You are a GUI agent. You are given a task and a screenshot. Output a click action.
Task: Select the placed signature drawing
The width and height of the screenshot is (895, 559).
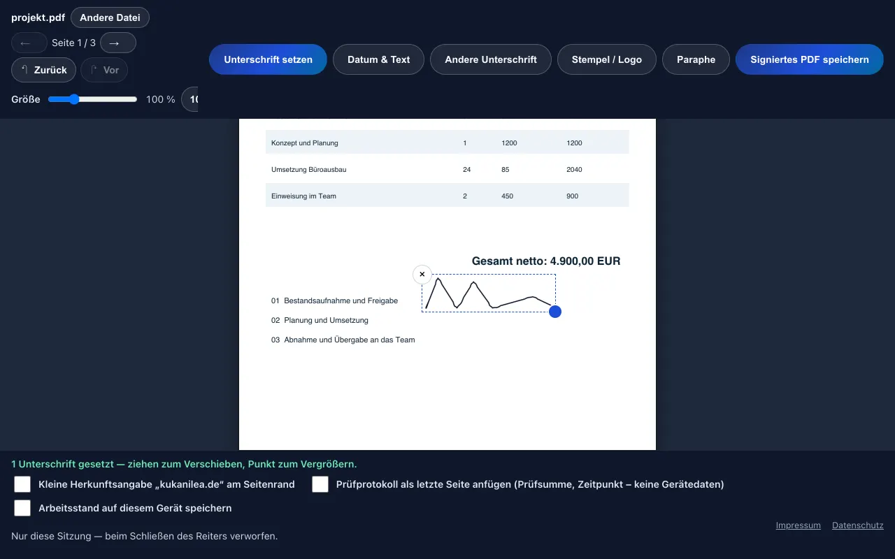489,293
